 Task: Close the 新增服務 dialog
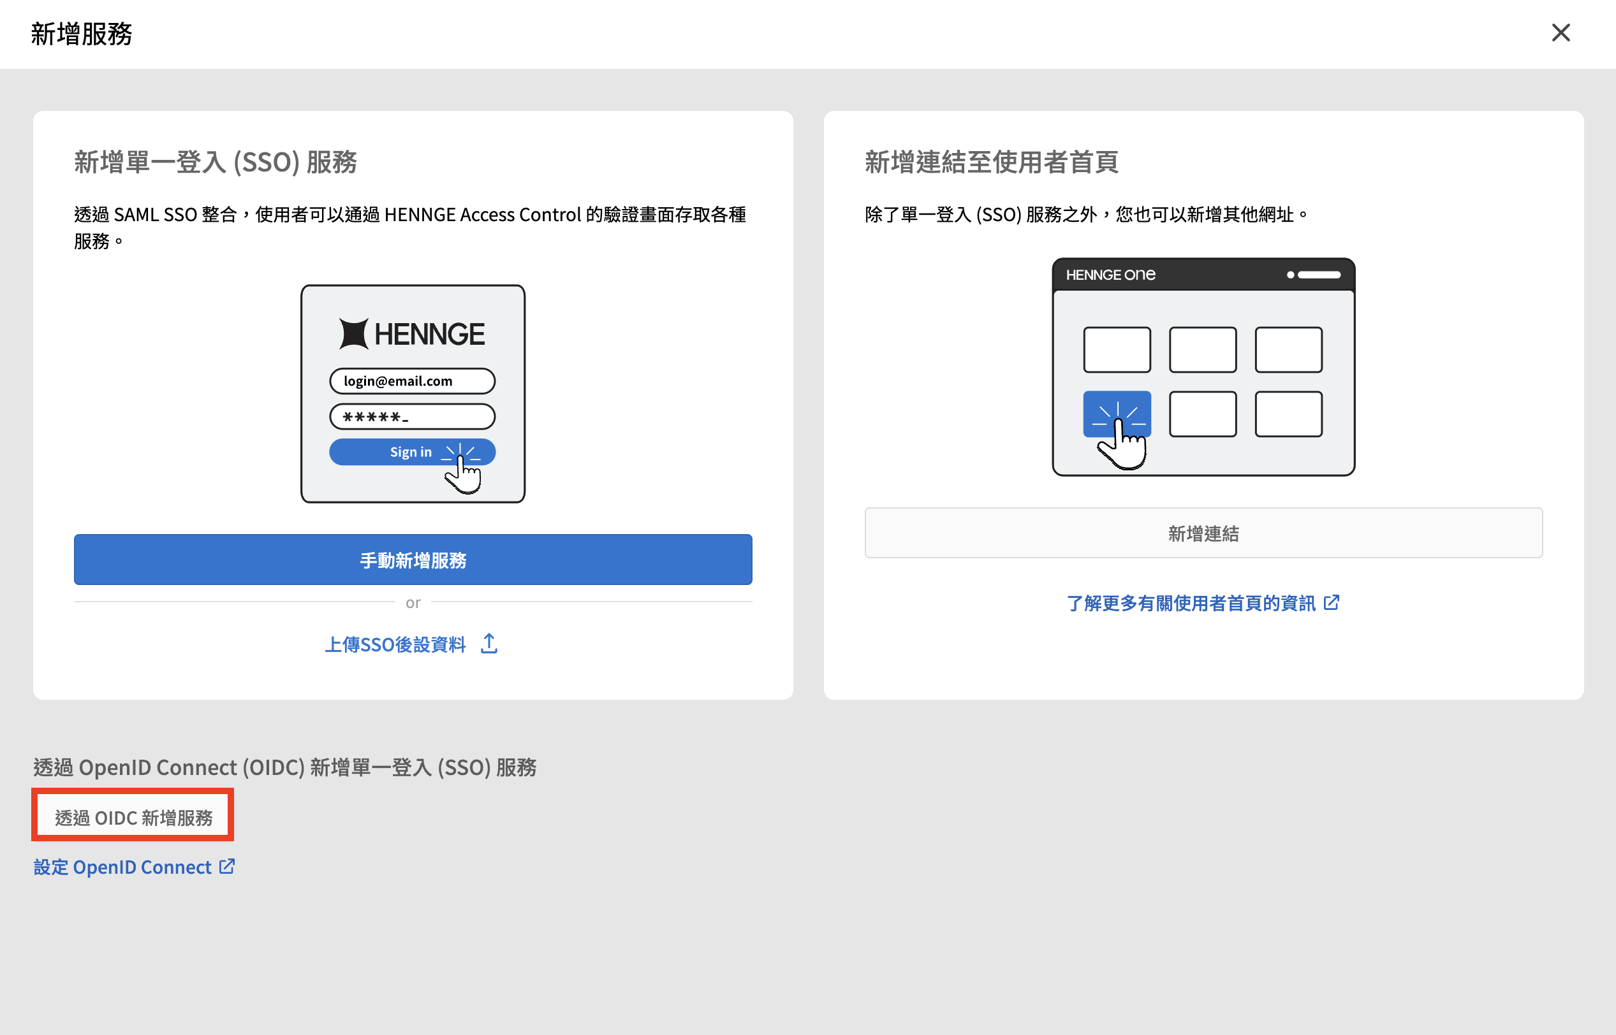click(x=1560, y=33)
